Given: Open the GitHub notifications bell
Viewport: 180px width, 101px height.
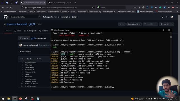Looking at the screenshot, I should point(163,17).
